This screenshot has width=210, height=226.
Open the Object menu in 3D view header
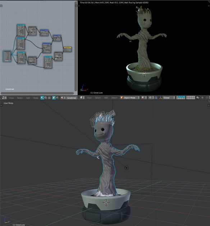click(114, 98)
